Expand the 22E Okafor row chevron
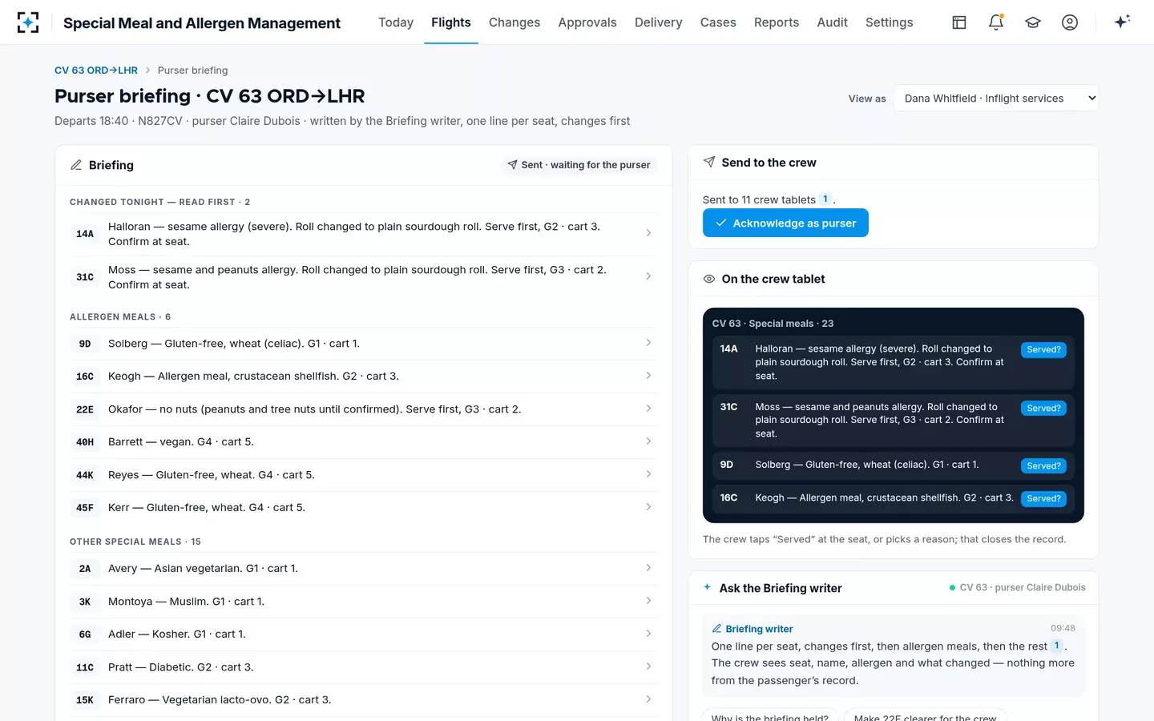 [648, 409]
